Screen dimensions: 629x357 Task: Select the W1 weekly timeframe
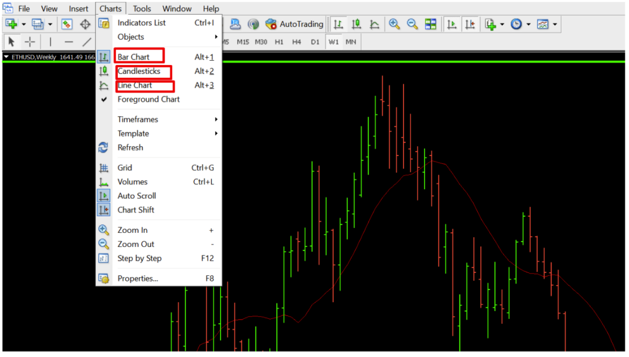click(x=334, y=42)
